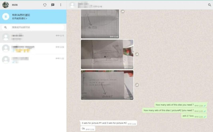The image size is (213, 132).
Task: Start a new chat with the message icon
Action: coord(53,5)
